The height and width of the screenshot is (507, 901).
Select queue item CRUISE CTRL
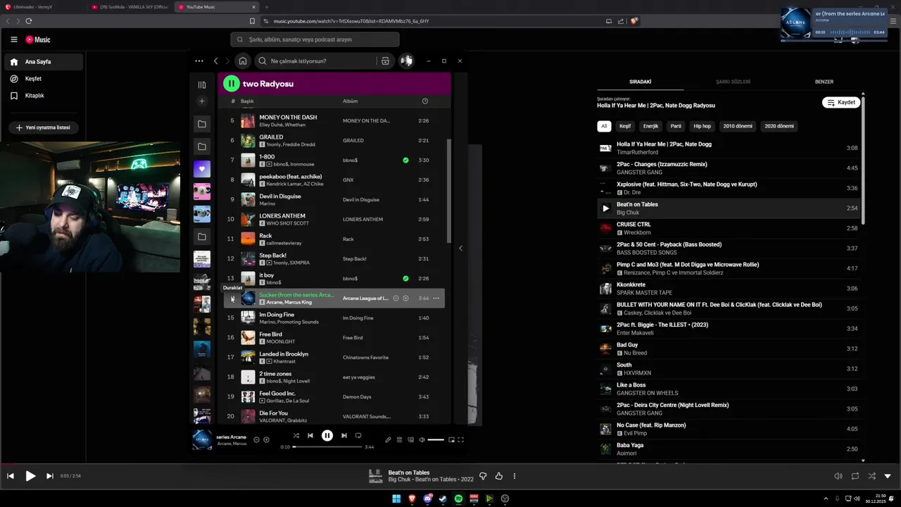click(729, 228)
